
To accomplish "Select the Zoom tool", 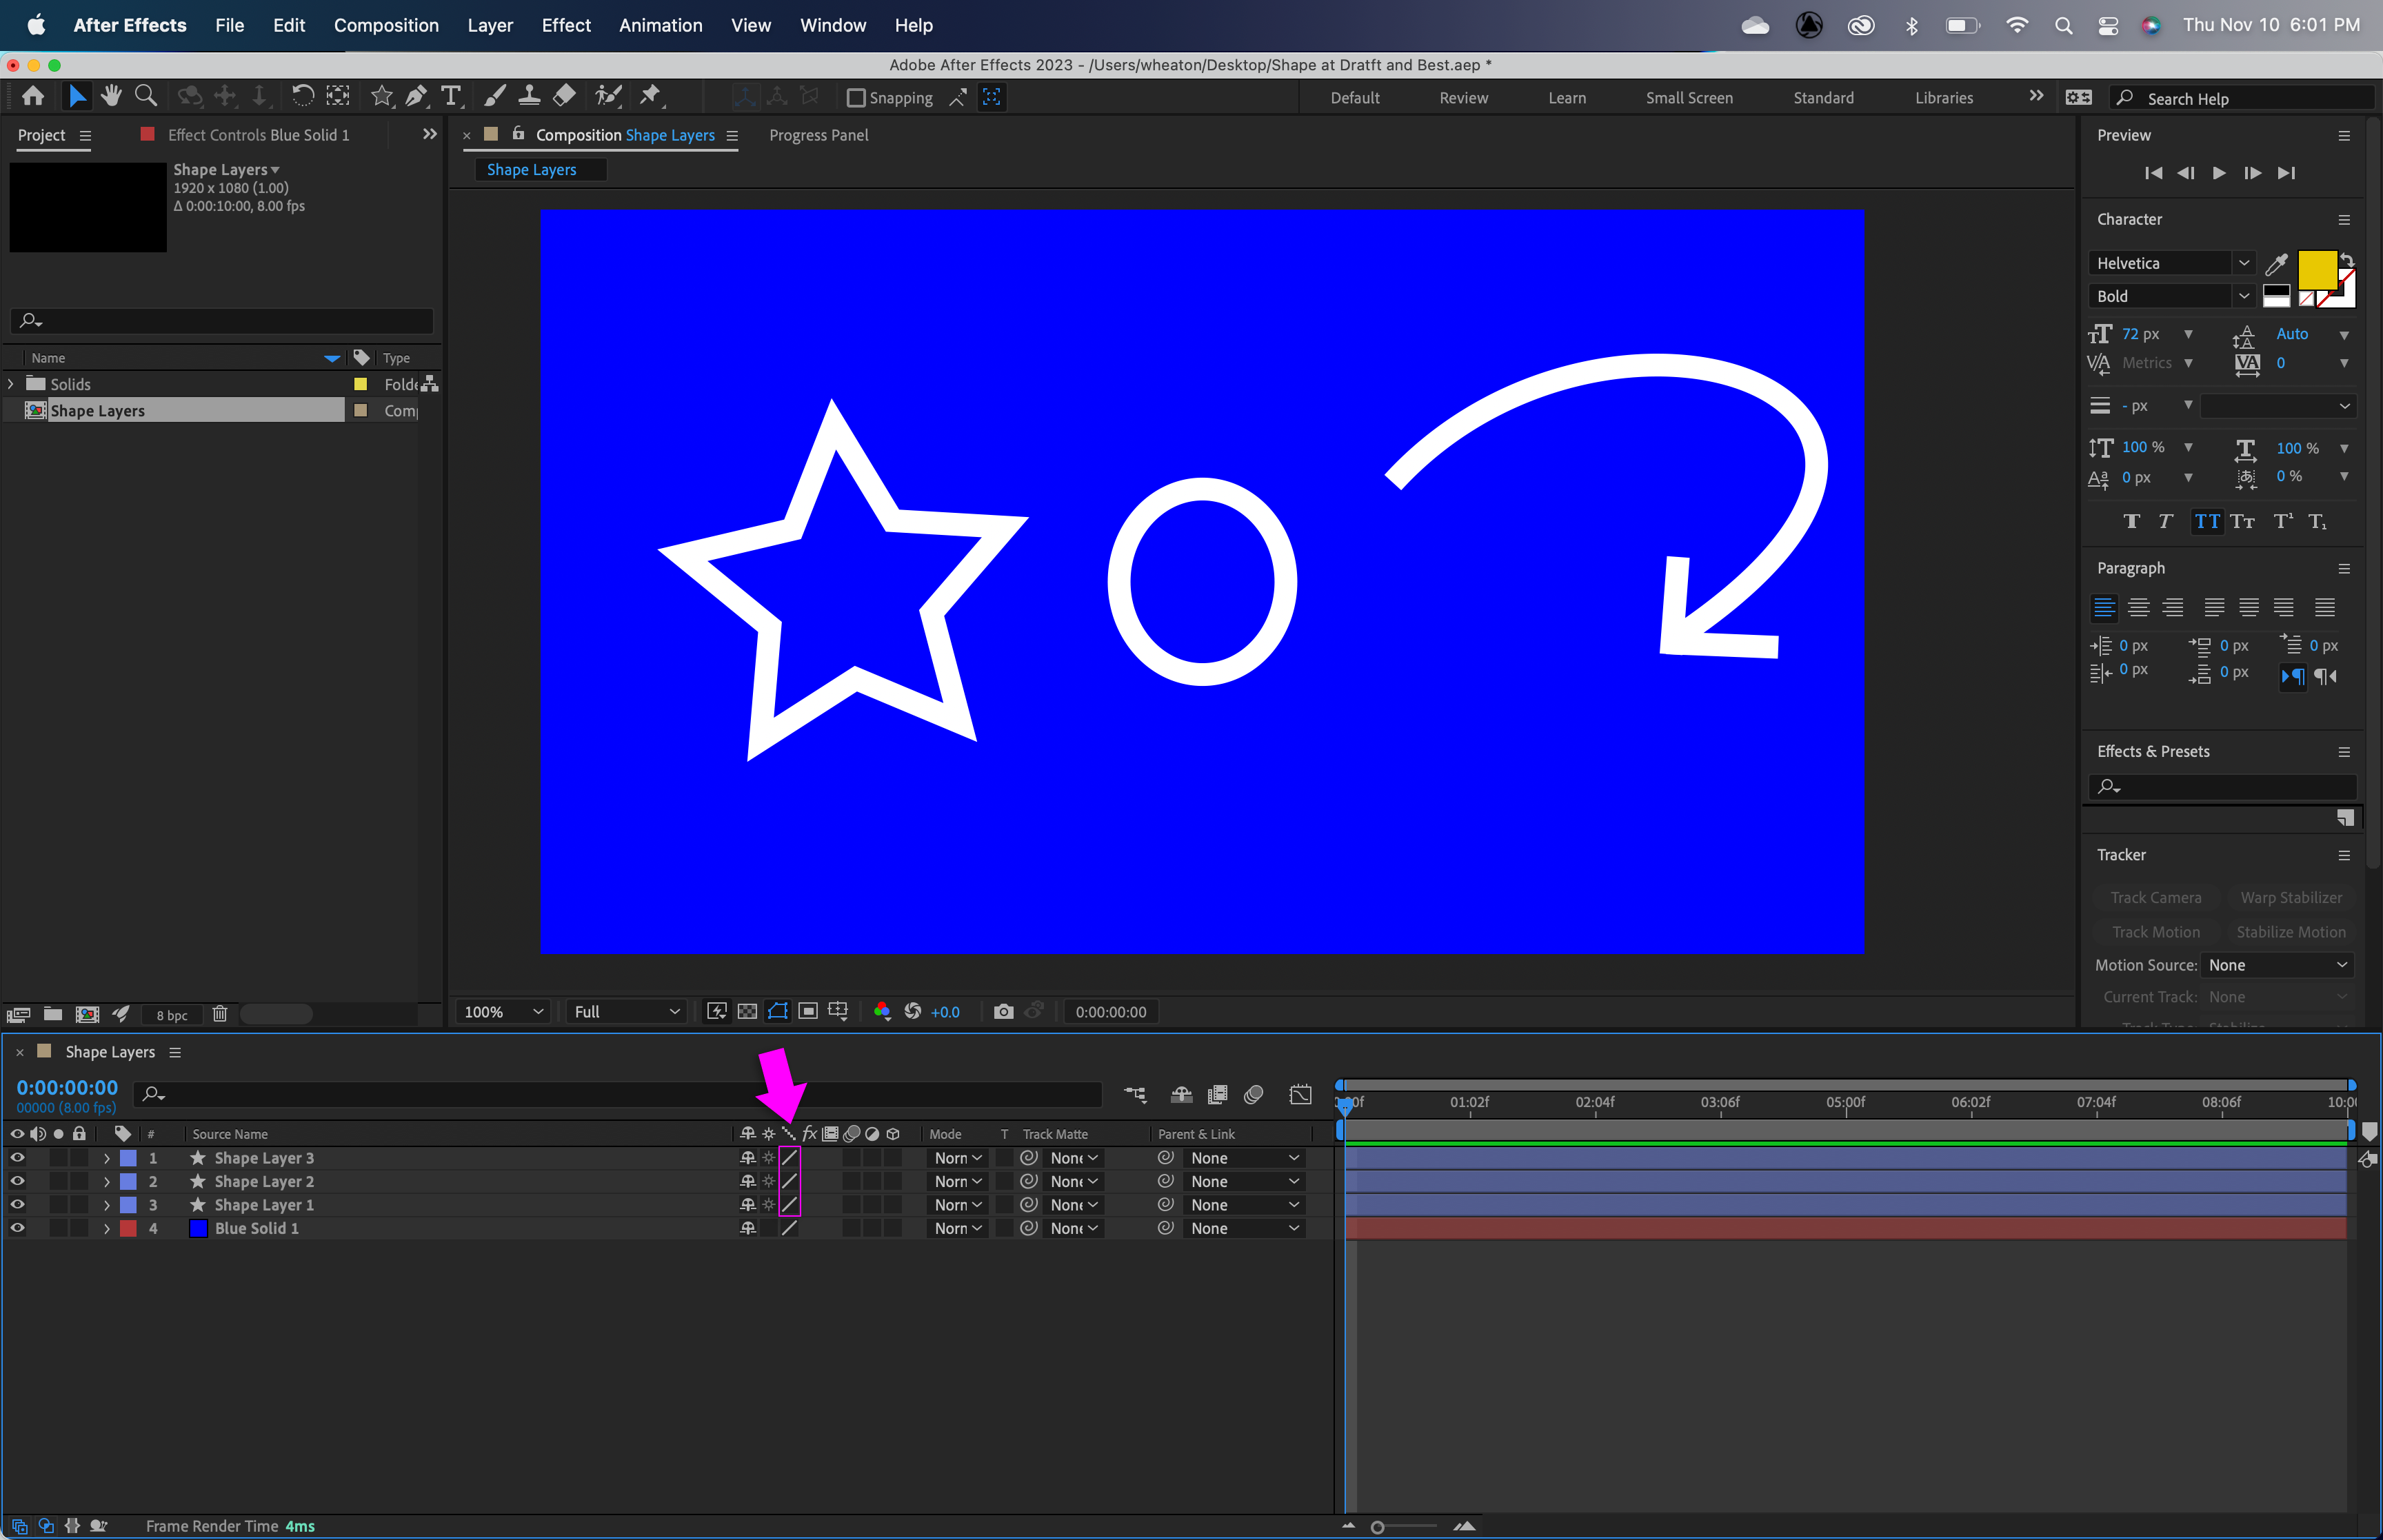I will point(146,95).
